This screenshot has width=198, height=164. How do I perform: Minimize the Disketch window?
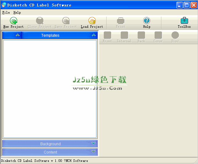click(x=180, y=5)
